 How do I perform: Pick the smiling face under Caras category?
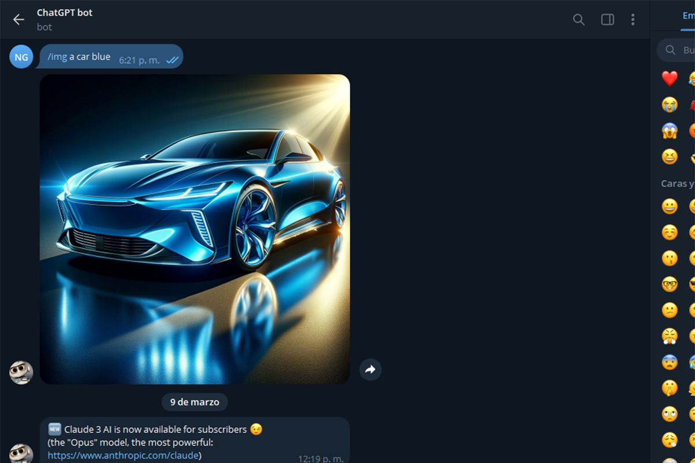(670, 207)
